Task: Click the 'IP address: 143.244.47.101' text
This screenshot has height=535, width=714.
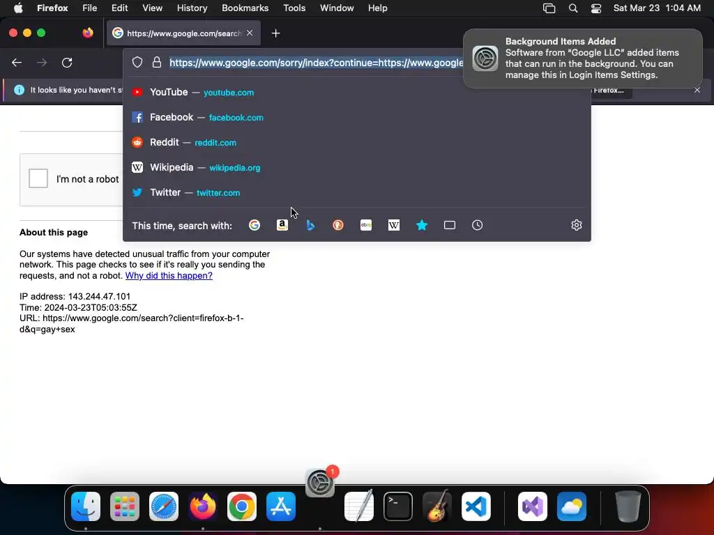Action: click(75, 297)
